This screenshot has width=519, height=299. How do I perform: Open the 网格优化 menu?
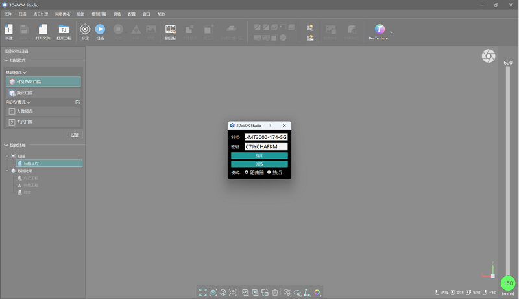tap(62, 14)
